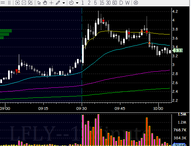The height and width of the screenshot is (146, 191).
Task: Switch chart to Daily (D) interval
Action: click(x=121, y=3)
